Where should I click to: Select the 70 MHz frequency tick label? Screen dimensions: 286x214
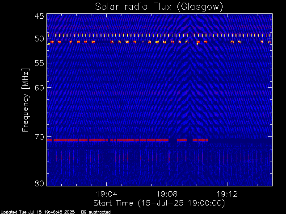click(x=39, y=137)
